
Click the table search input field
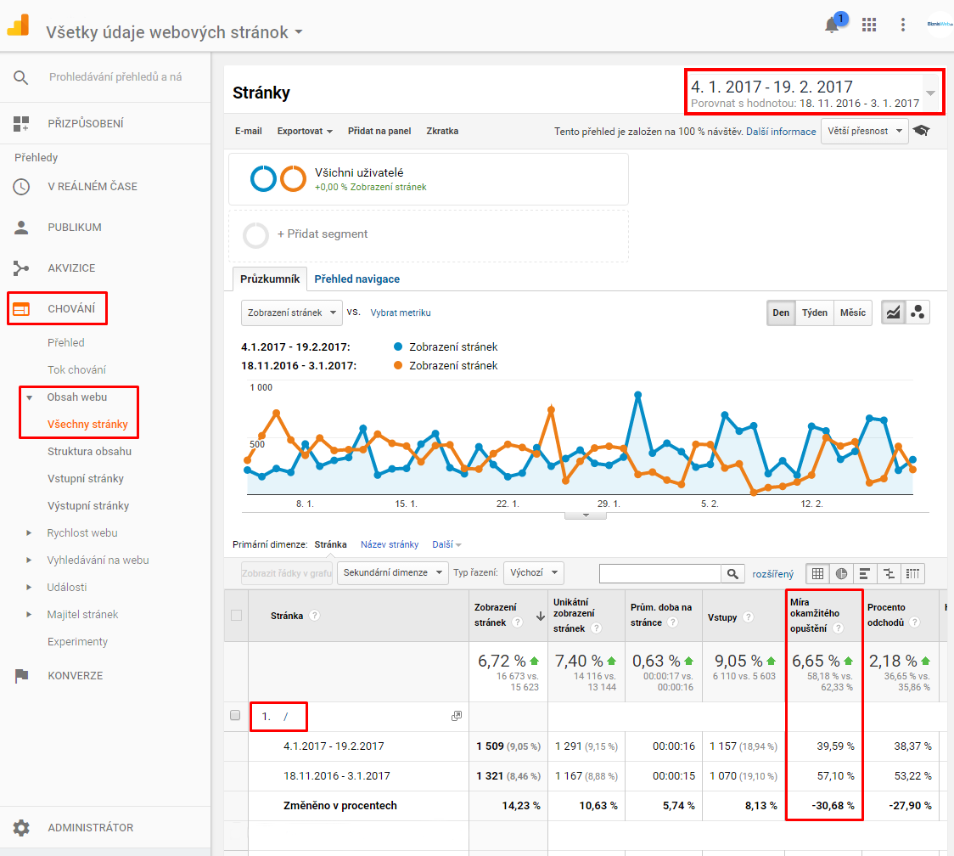tap(660, 573)
